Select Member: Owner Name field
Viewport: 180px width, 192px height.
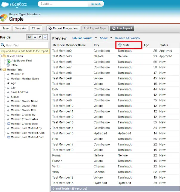[24, 101]
